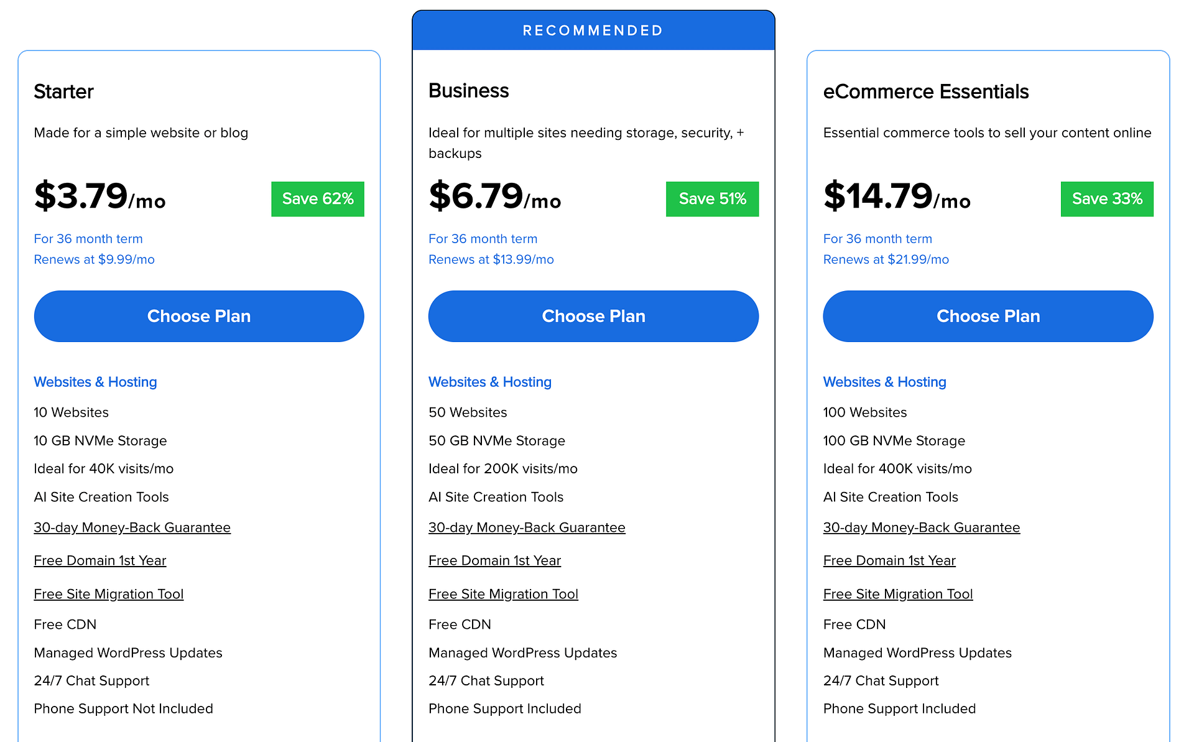Viewport: 1194px width, 742px height.
Task: Open the Free Site Migration Tool link under Business
Action: tap(503, 594)
